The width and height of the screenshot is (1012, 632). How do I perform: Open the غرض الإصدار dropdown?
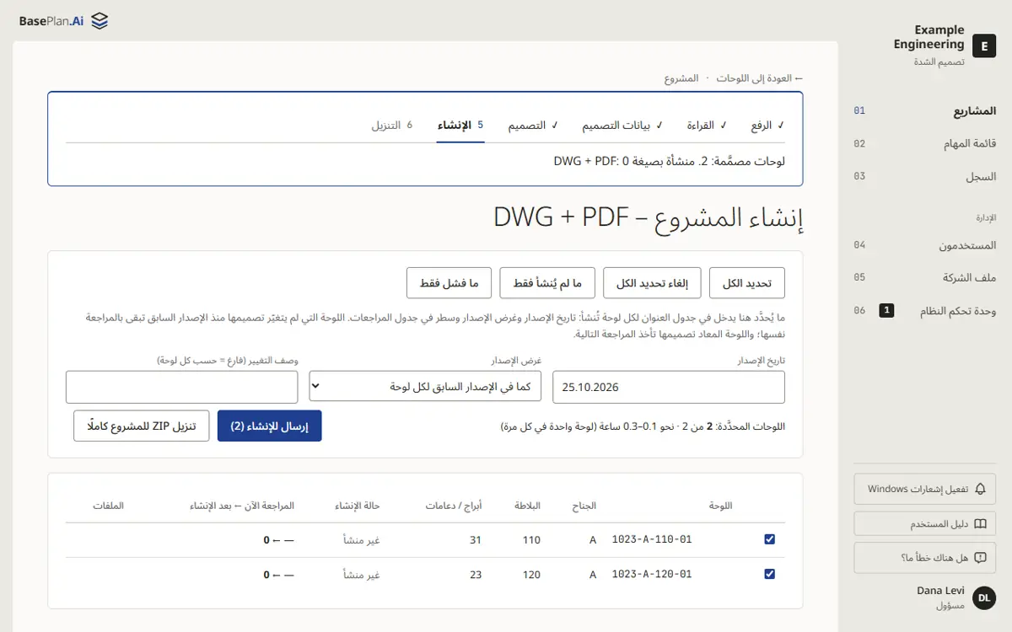pos(425,387)
